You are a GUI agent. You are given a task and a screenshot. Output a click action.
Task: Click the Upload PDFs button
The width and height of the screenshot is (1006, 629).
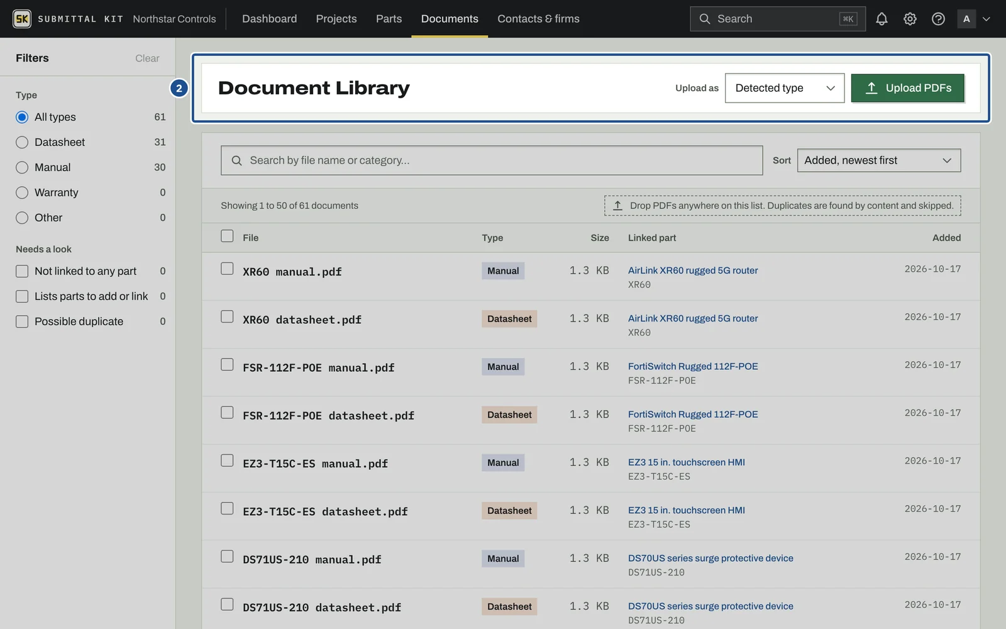pyautogui.click(x=908, y=88)
